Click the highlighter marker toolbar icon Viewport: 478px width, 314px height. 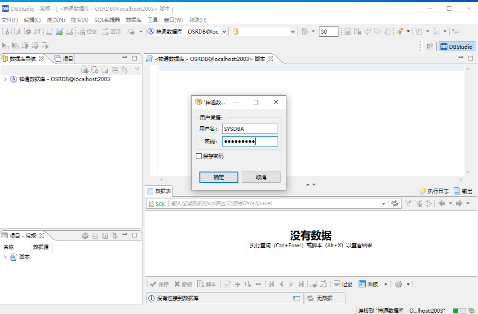[x=400, y=31]
